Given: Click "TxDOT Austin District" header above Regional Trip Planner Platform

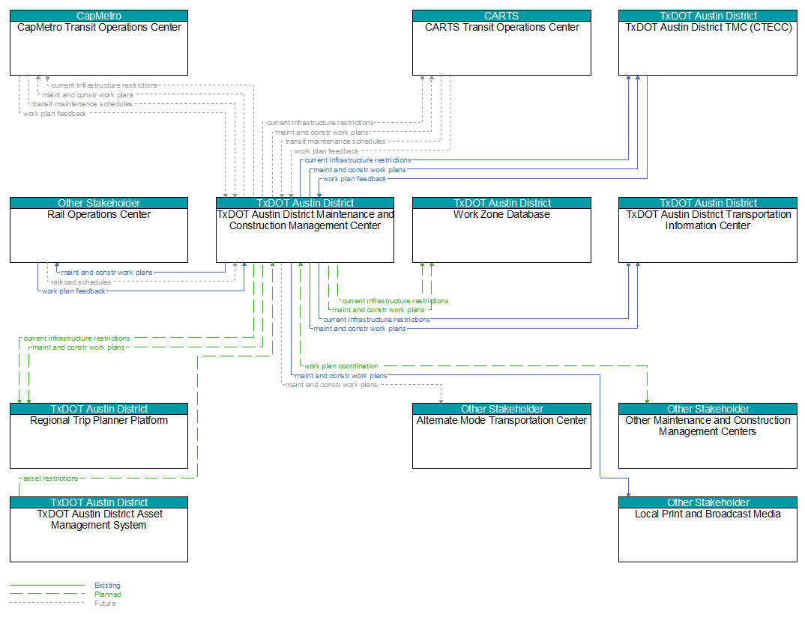Looking at the screenshot, I should click(x=99, y=409).
